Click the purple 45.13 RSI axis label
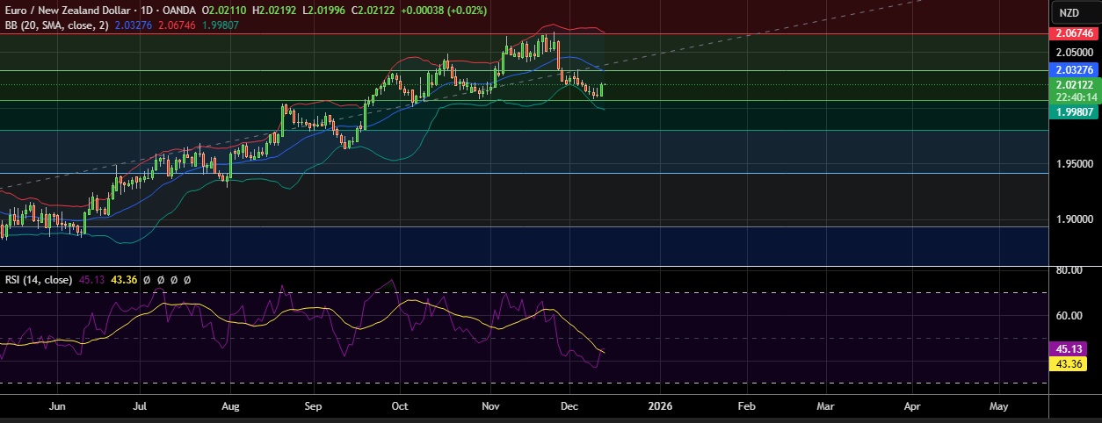This screenshot has width=1102, height=423. (x=1069, y=349)
